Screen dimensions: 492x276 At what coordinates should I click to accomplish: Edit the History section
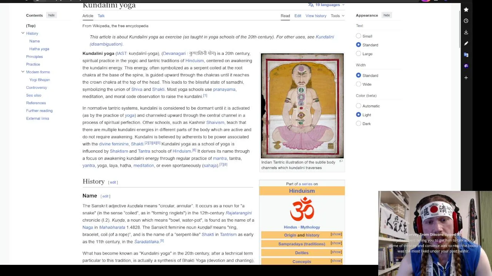point(113,182)
